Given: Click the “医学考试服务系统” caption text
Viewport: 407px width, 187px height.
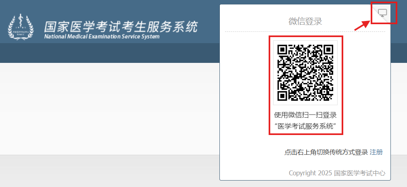Looking at the screenshot, I should [x=305, y=126].
